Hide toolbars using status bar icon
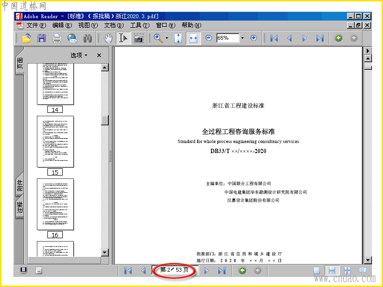The height and width of the screenshot is (287, 383). [x=39, y=270]
